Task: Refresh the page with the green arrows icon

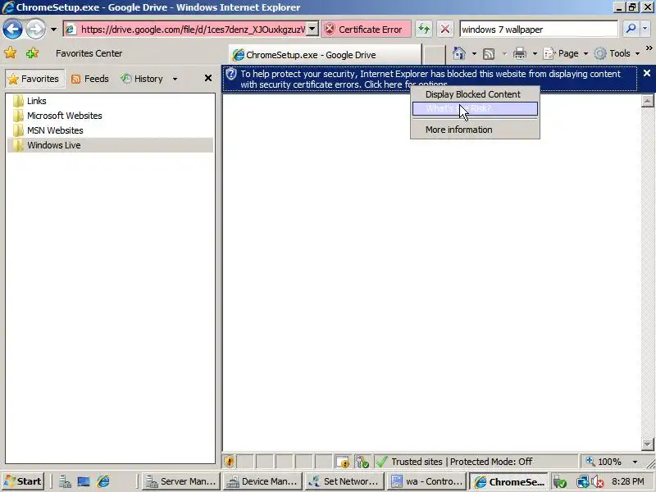Action: [424, 30]
